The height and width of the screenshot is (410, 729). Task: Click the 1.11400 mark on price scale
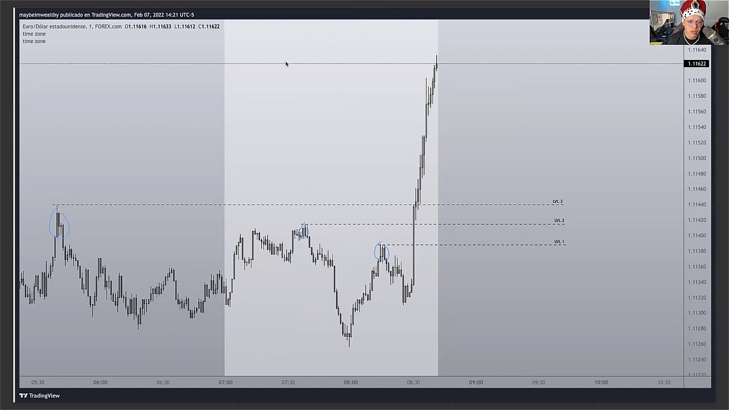coord(697,236)
